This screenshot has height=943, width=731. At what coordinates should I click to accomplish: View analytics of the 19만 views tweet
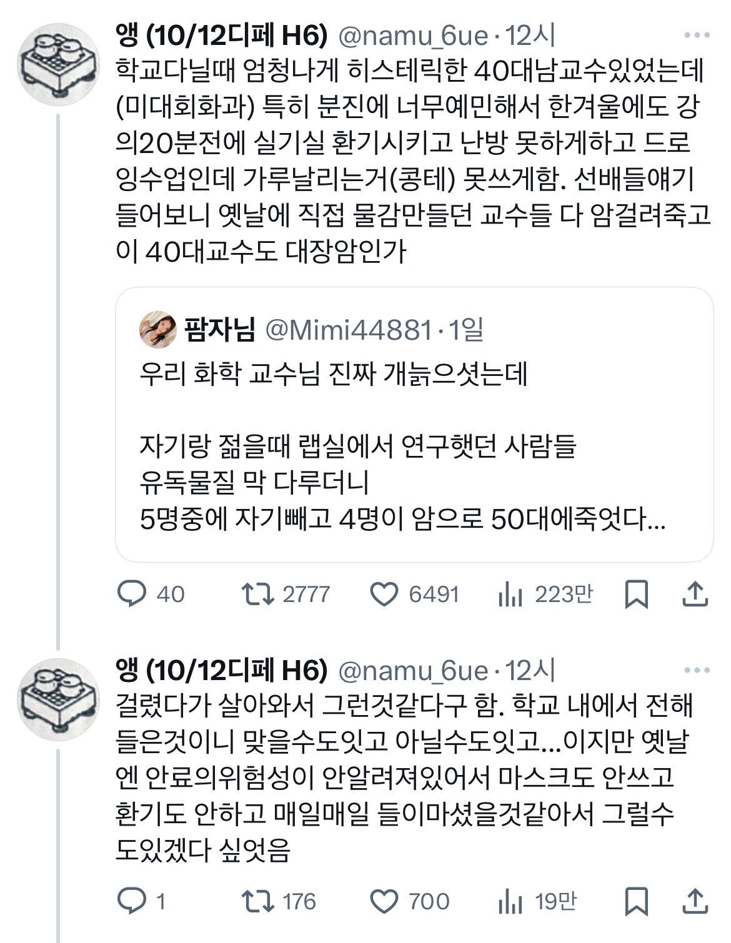(510, 902)
